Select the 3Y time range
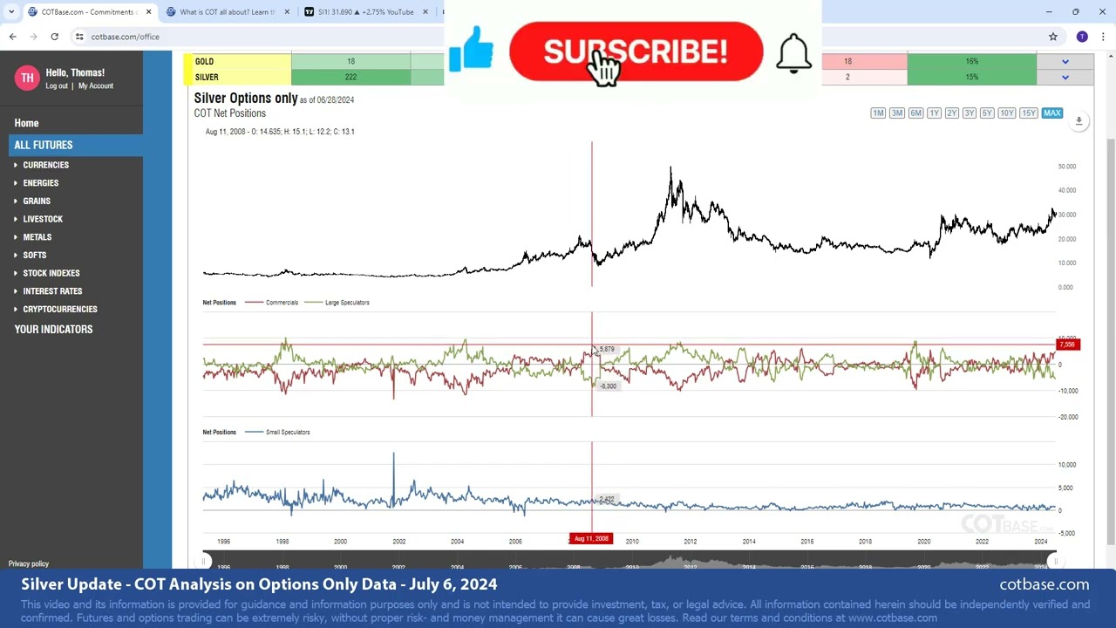This screenshot has width=1116, height=628. (x=969, y=113)
